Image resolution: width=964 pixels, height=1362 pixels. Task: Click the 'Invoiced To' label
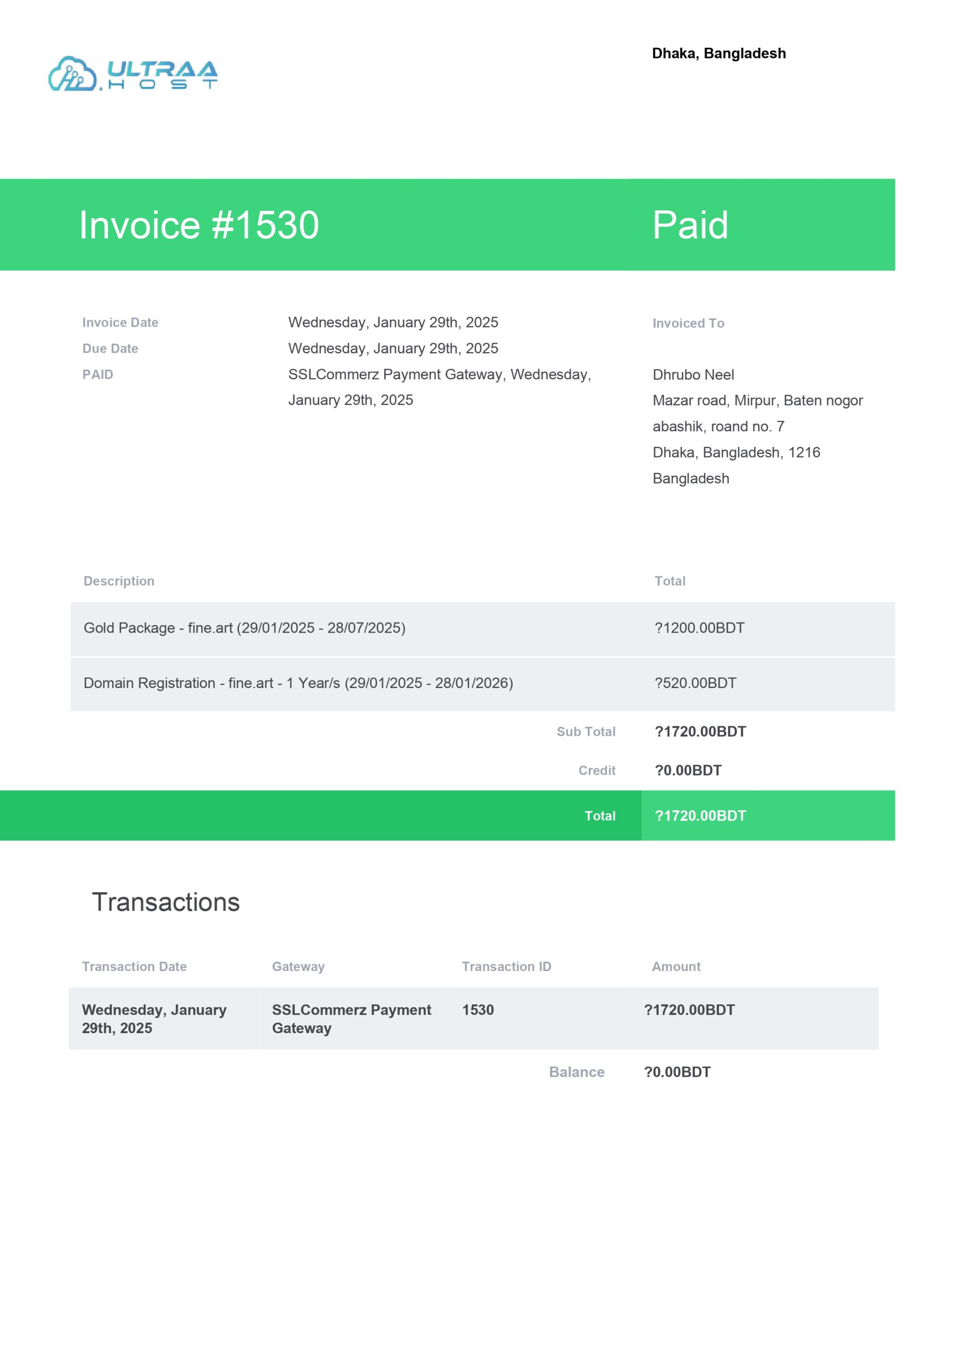click(688, 323)
